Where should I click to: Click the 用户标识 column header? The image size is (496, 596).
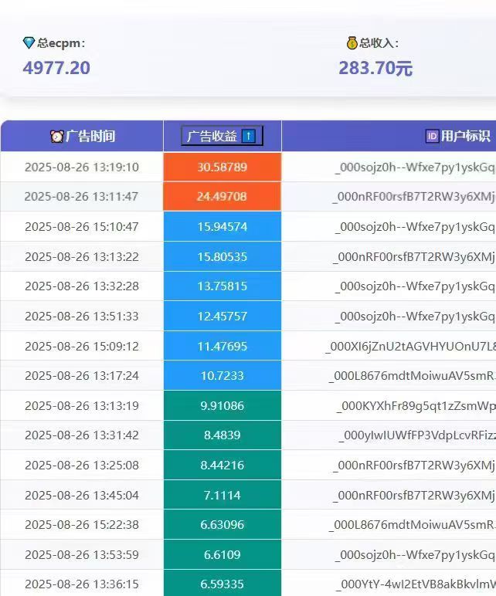[x=389, y=136]
